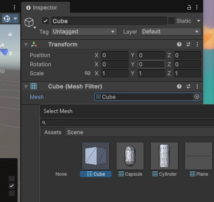214x202 pixels.
Task: Edit the Rotation Z field
Action: 187,64
